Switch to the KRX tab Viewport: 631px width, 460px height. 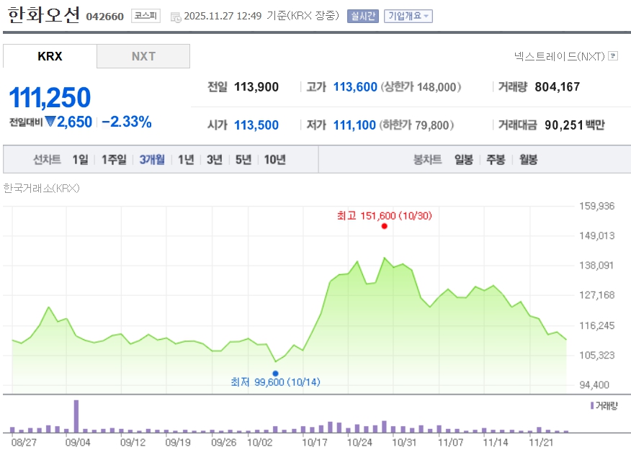(x=50, y=56)
